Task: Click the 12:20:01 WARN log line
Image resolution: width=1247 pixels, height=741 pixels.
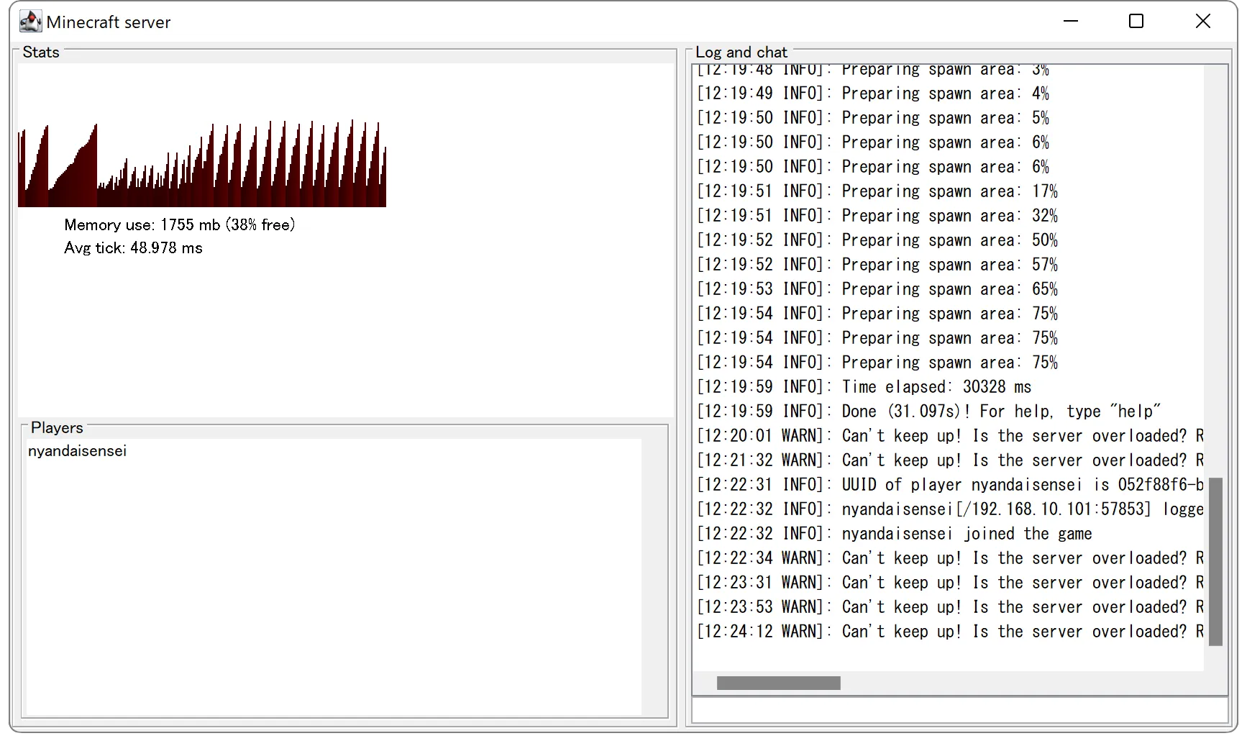Action: coord(950,436)
